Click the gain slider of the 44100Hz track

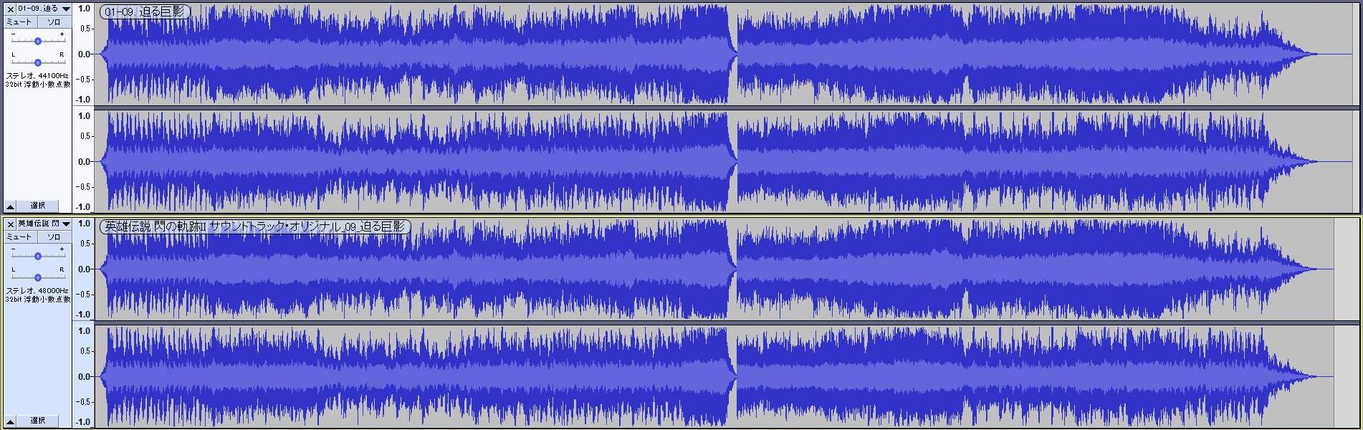tap(38, 41)
